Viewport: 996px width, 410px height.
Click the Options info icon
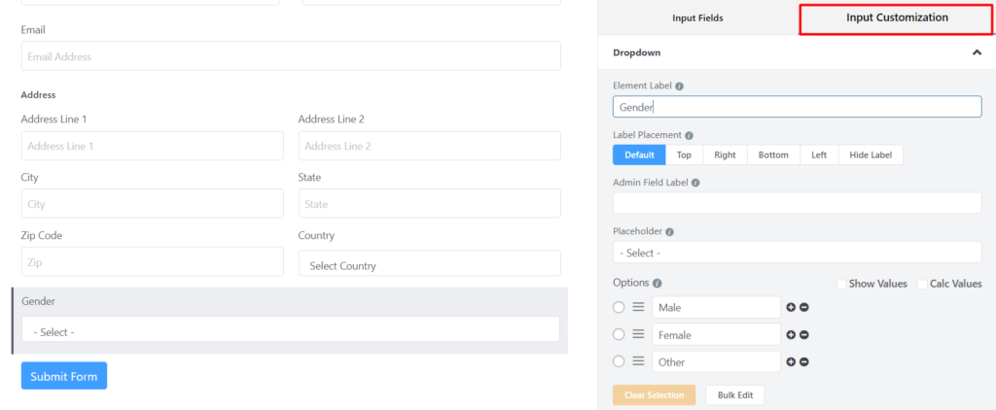(x=658, y=284)
